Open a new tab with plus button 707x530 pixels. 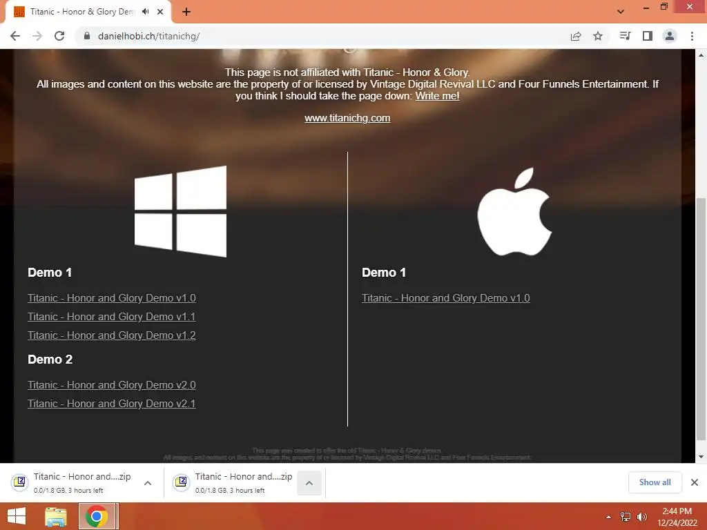tap(186, 12)
